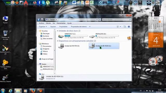This screenshot has height=93, width=166.
Task: Click the Explorer forward arrow button
Action: (42, 20)
